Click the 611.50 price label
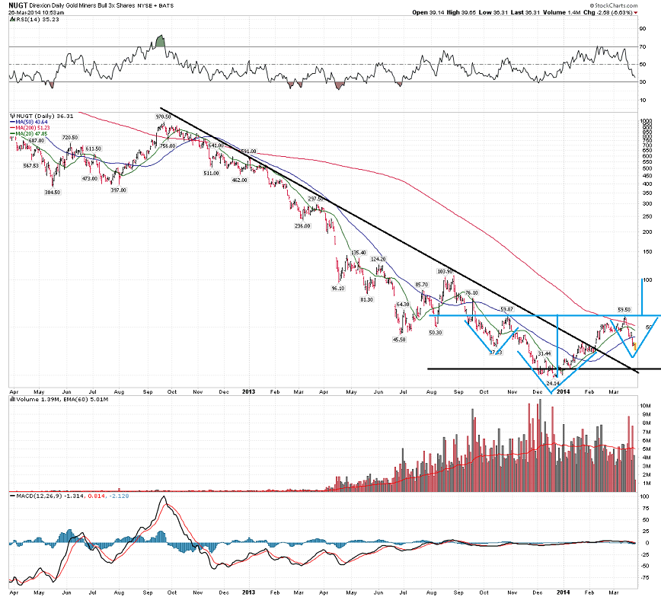661x597 pixels. tap(93, 148)
